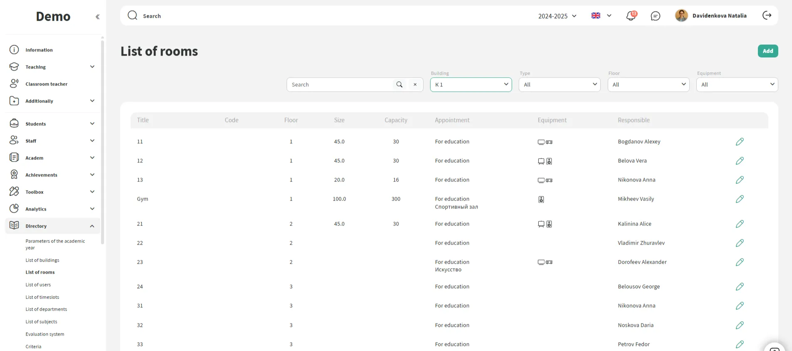The width and height of the screenshot is (792, 351).
Task: Click the logout icon
Action: click(x=767, y=15)
